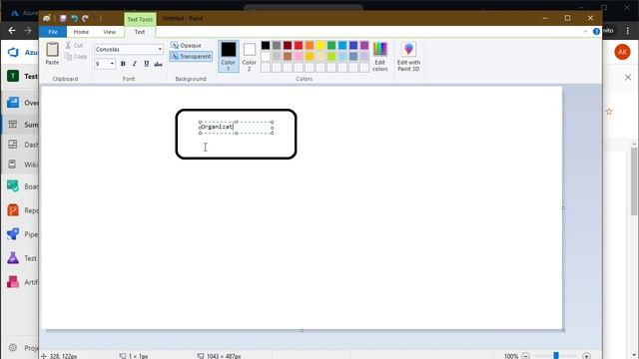Pick the yellow color swatch

[320, 45]
